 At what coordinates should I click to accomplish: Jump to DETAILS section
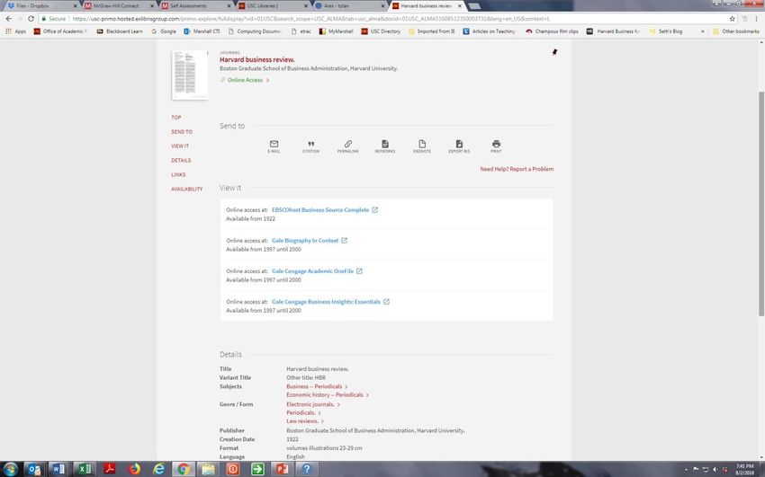[181, 161]
